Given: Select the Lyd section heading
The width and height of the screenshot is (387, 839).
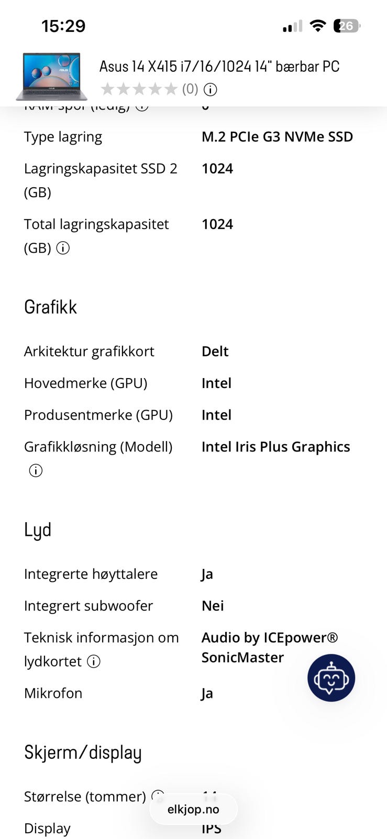Looking at the screenshot, I should (x=38, y=530).
